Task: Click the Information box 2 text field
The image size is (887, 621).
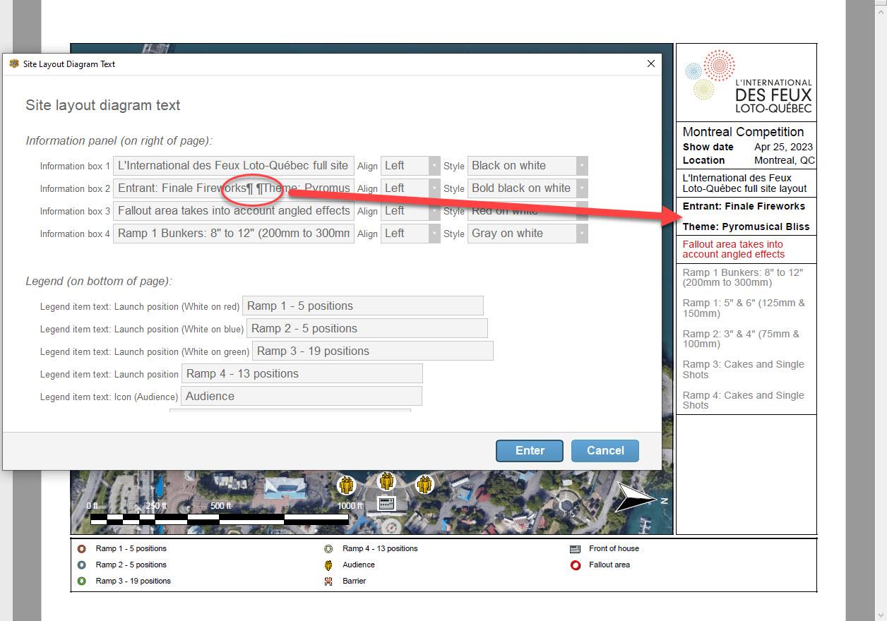Action: (x=233, y=188)
